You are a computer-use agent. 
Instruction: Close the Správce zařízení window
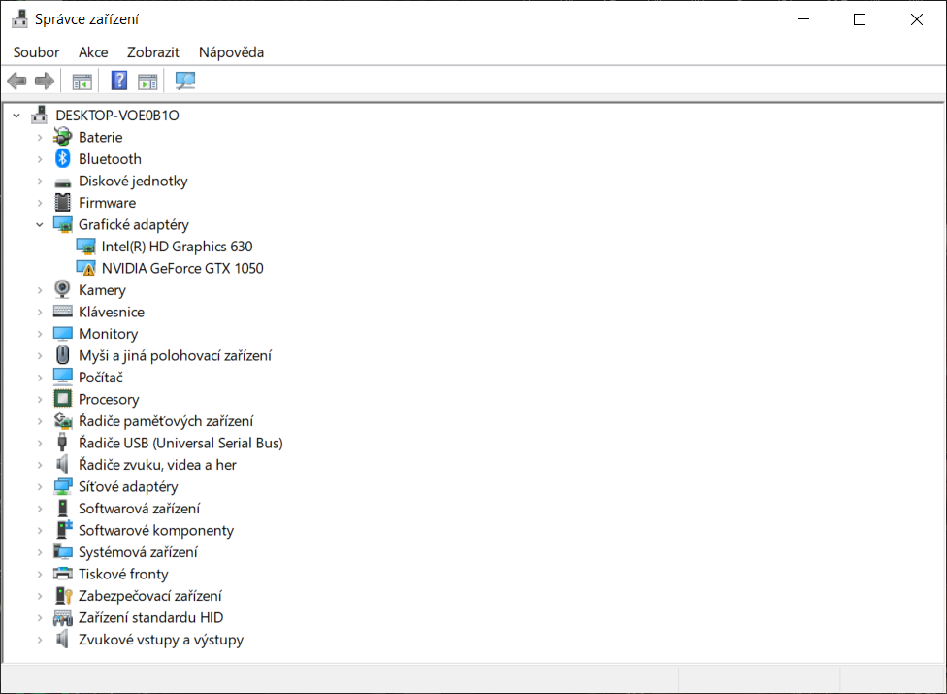[916, 19]
